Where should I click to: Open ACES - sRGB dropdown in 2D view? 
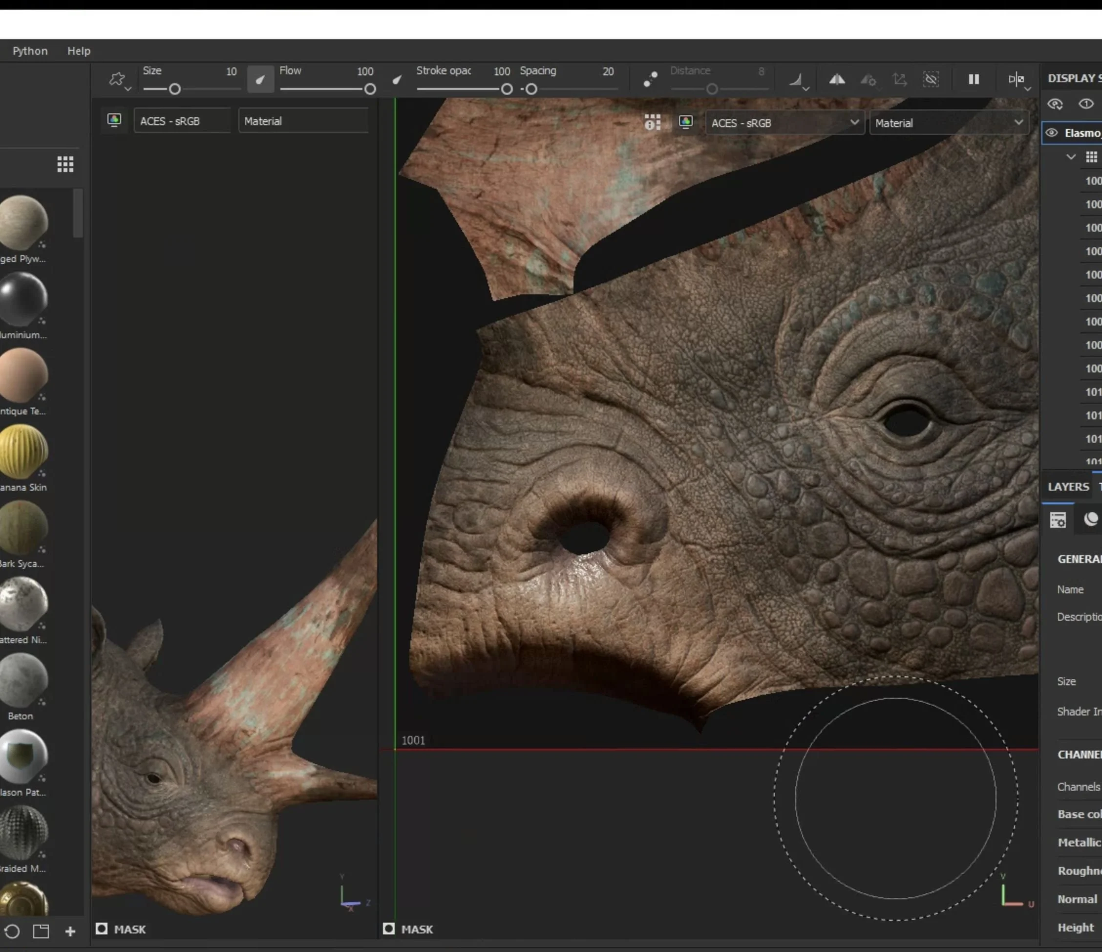tap(784, 123)
